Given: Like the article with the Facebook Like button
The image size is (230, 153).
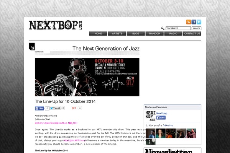Looking at the screenshot, I should point(39,108).
